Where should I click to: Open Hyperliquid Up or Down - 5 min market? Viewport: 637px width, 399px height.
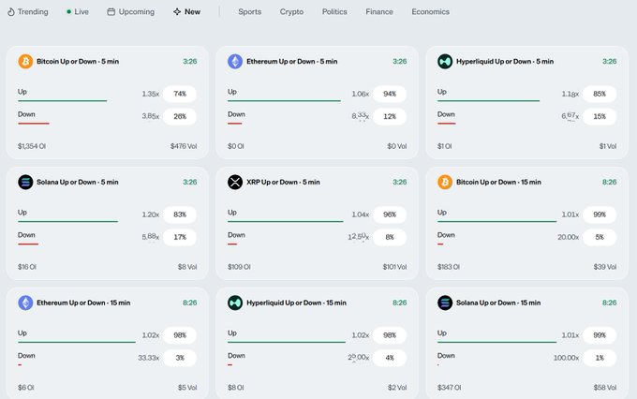pos(505,62)
